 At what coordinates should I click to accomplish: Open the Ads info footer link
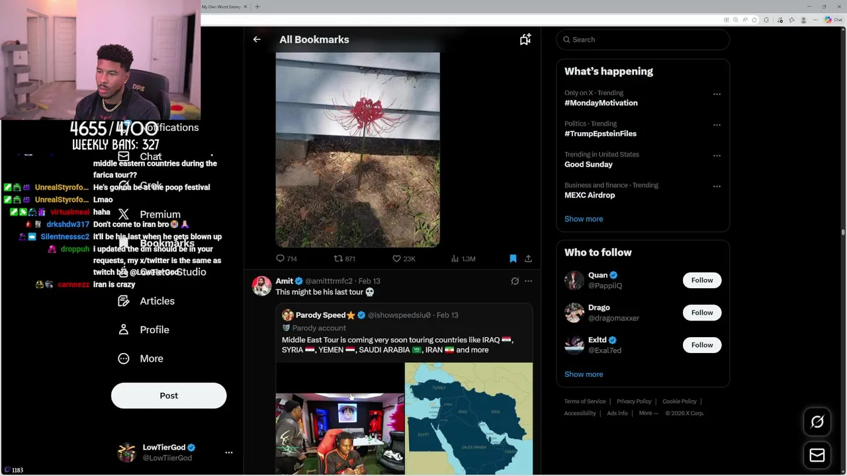coord(617,413)
